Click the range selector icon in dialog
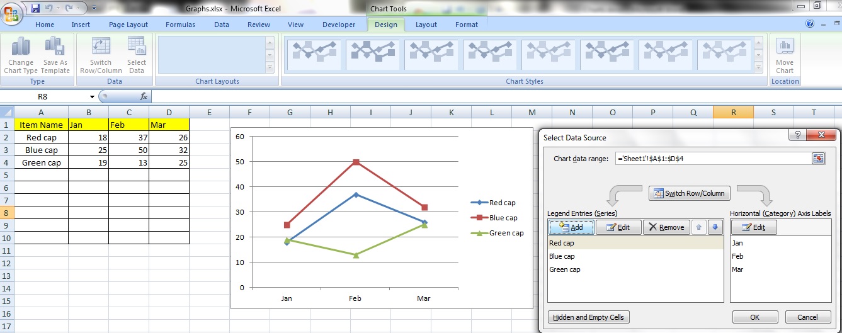 (818, 159)
